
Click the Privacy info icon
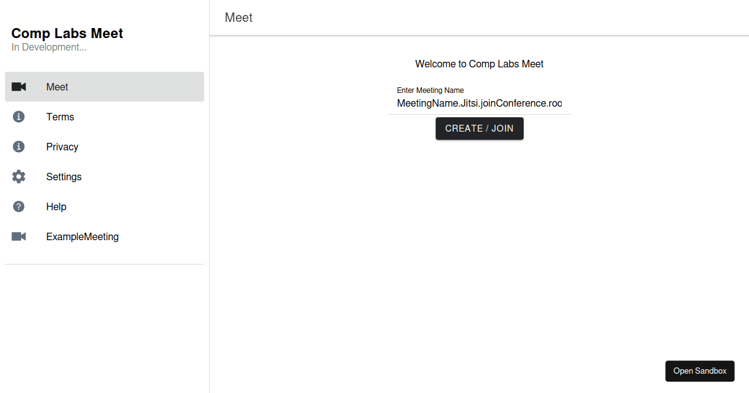pos(19,147)
